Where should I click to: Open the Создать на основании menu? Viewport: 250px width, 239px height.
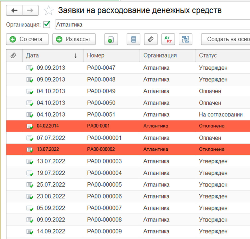coord(227,39)
